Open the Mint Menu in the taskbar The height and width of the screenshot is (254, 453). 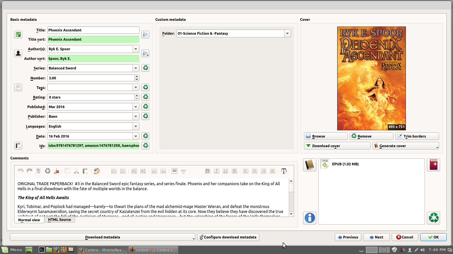(12, 250)
